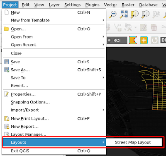Viewport: 166px width, 156px height.
Task: Open the Layer menu
Action: coord(54,5)
